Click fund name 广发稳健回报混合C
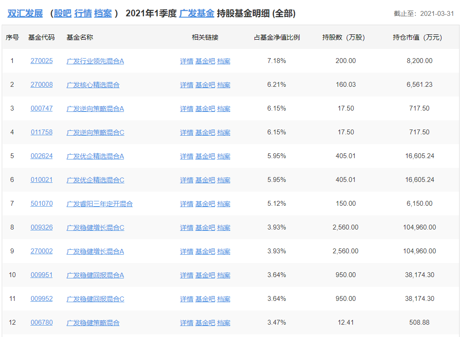The image size is (460, 337). (95, 299)
